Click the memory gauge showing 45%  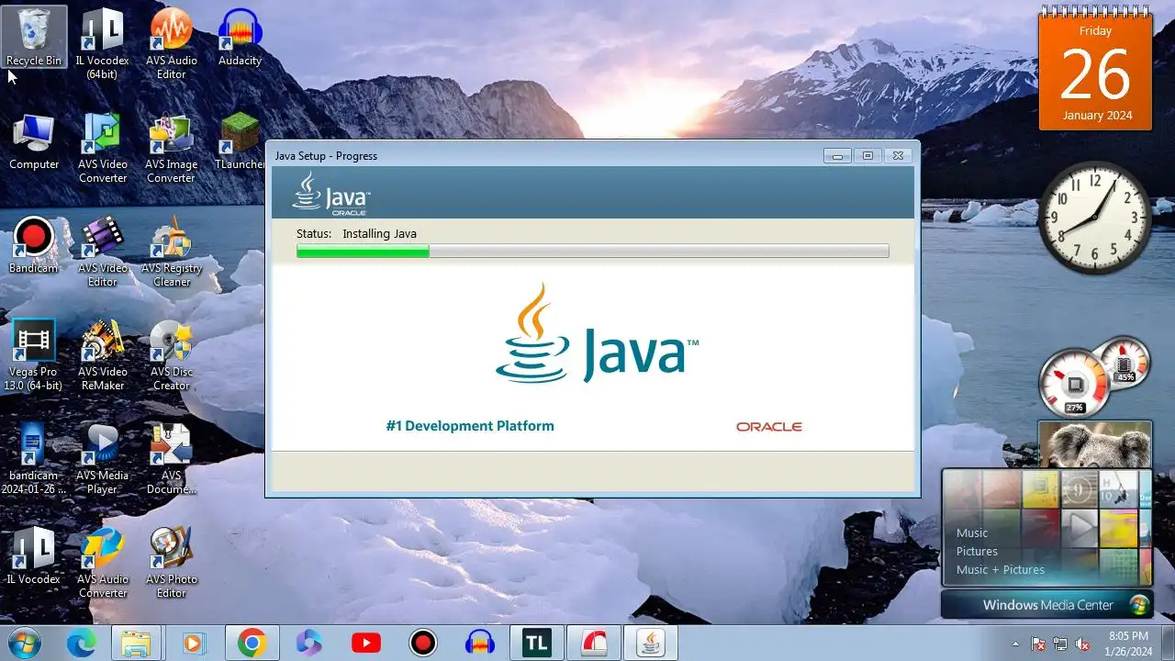coord(1125,362)
